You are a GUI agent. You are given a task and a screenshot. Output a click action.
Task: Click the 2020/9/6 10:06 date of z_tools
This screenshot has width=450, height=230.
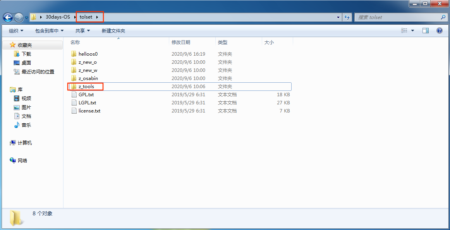[x=188, y=87]
